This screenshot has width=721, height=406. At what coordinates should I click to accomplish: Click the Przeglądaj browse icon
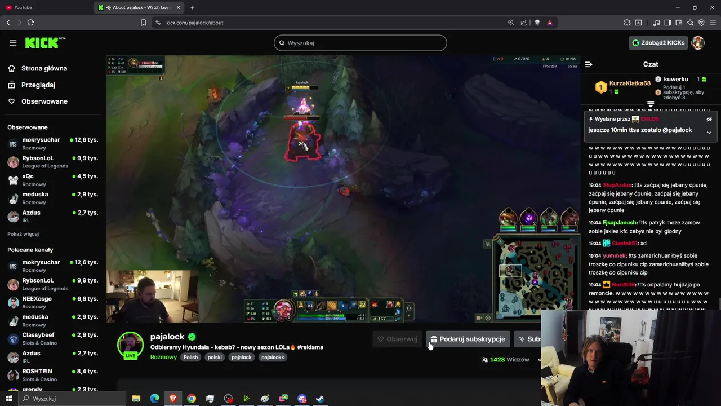tap(11, 85)
